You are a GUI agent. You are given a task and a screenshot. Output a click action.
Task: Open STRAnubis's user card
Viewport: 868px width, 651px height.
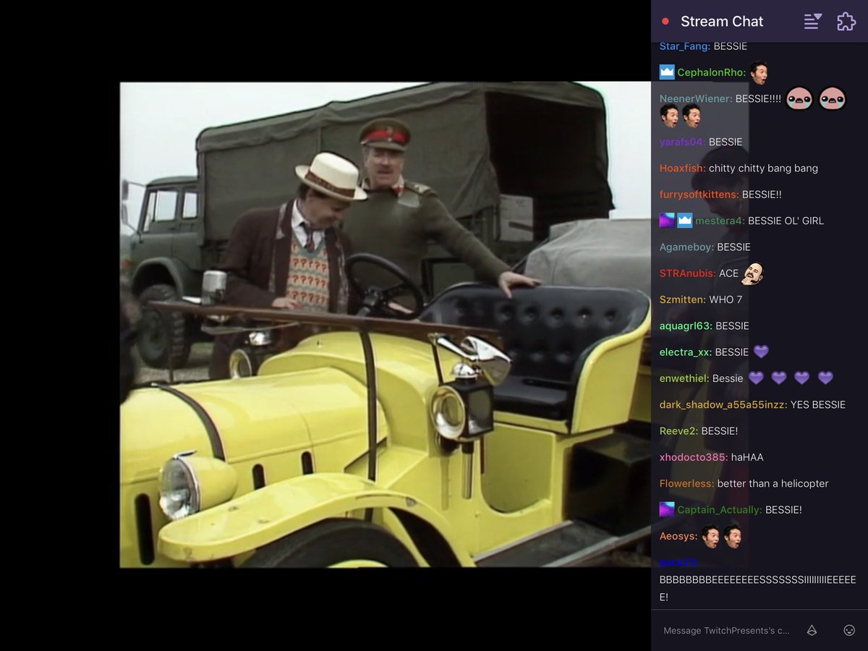[x=687, y=273]
